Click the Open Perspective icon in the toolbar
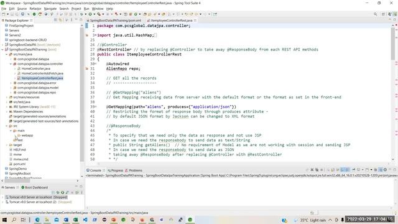This screenshot has height=224, width=398. point(384,14)
